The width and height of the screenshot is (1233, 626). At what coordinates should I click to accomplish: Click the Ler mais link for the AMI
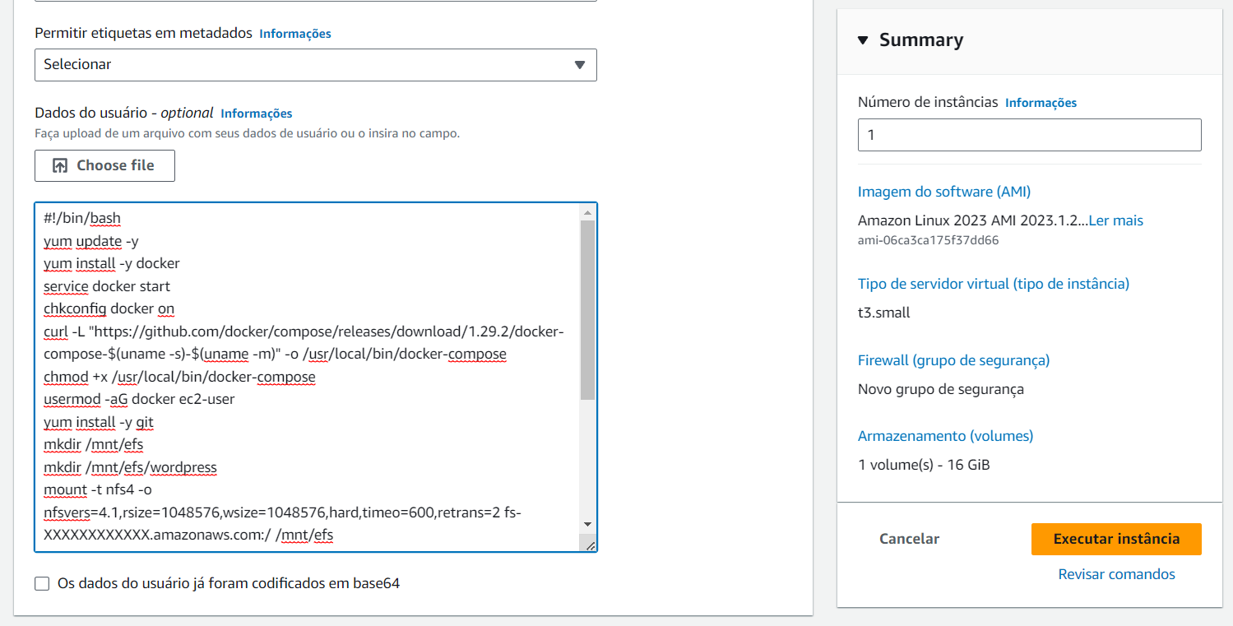tap(1115, 220)
